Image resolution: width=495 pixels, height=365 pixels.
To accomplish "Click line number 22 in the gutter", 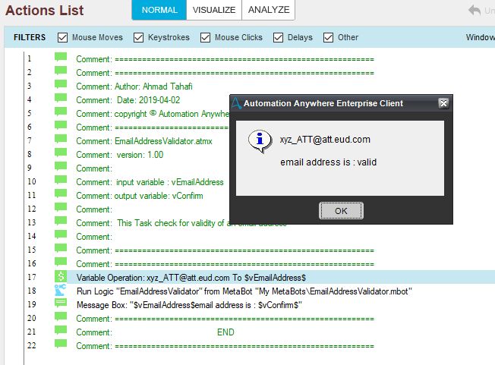I will (x=32, y=345).
